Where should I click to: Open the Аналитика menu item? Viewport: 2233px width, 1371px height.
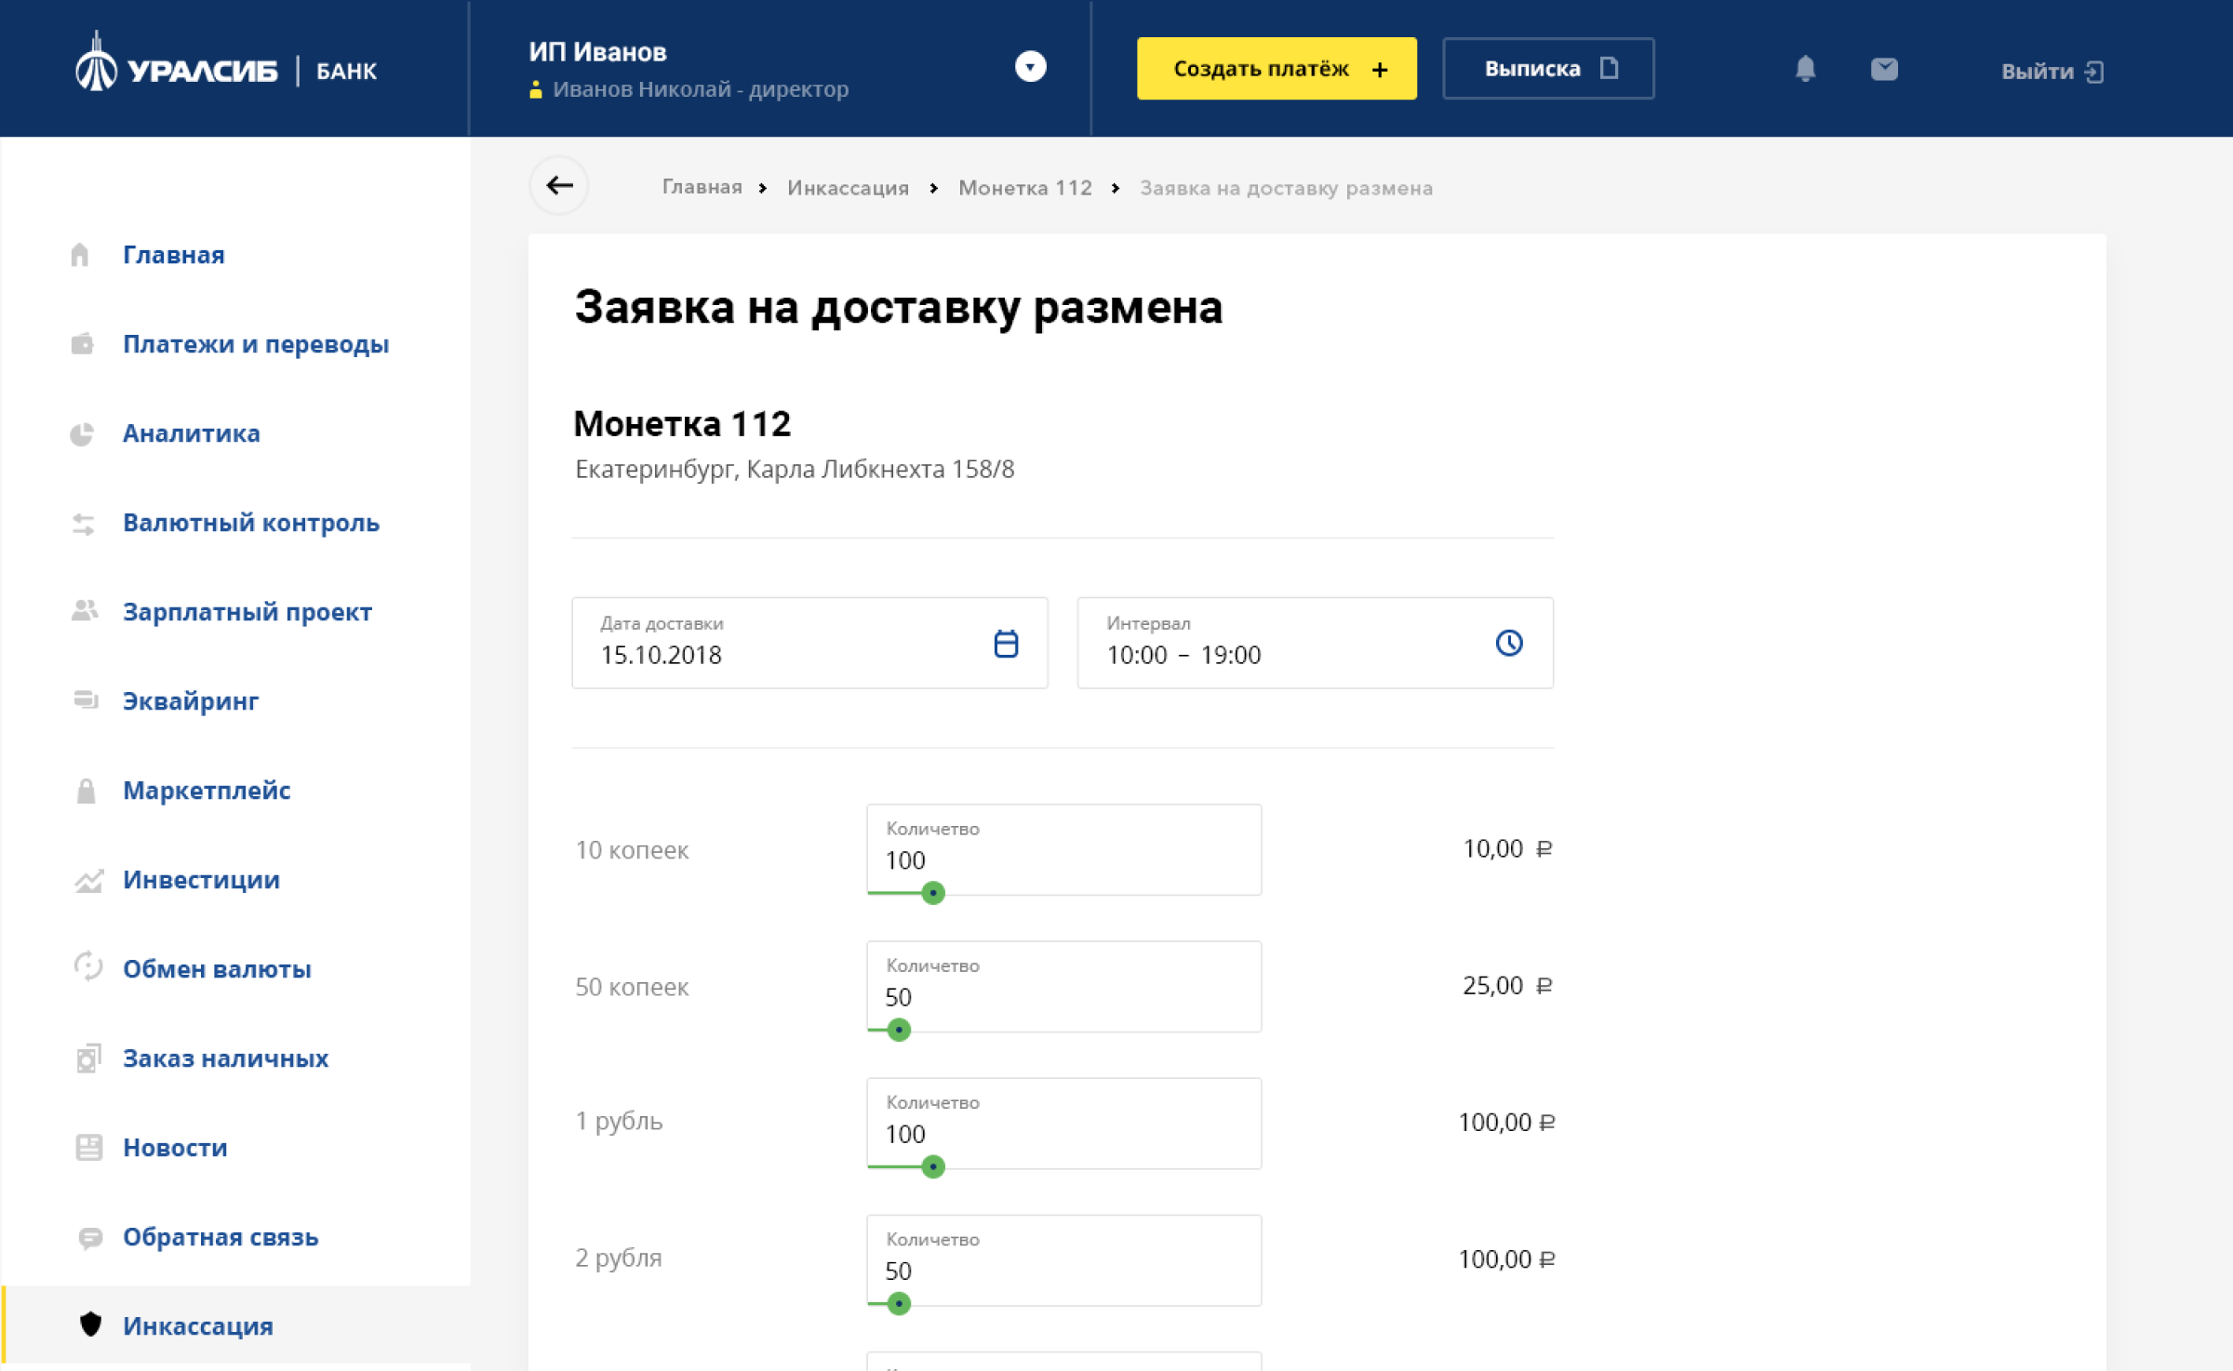click(x=192, y=433)
